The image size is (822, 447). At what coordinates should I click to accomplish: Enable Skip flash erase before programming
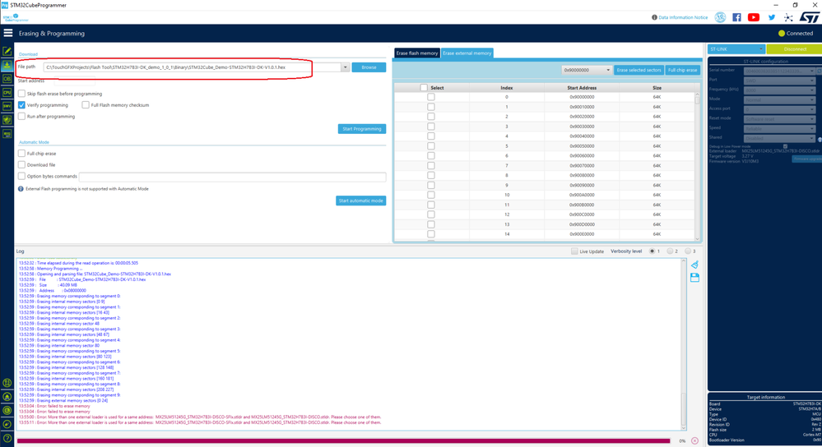click(21, 94)
